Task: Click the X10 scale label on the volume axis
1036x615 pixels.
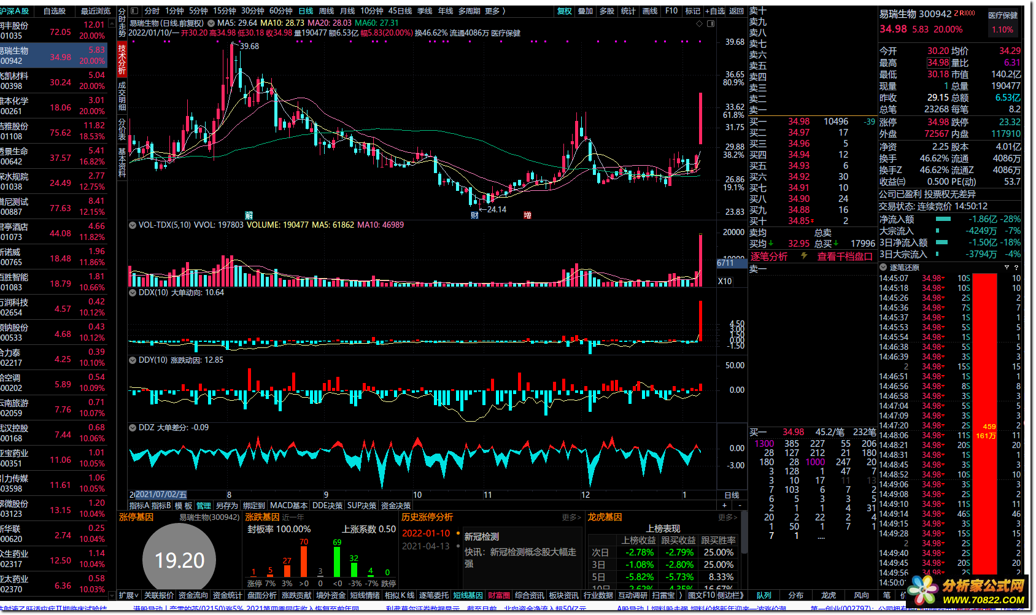Action: coord(725,281)
